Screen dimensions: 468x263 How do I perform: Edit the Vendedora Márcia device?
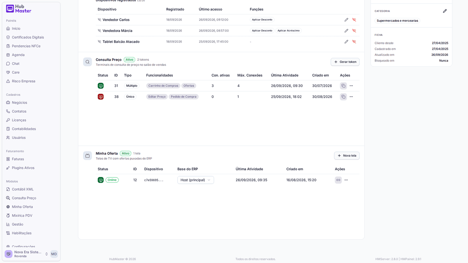[346, 31]
